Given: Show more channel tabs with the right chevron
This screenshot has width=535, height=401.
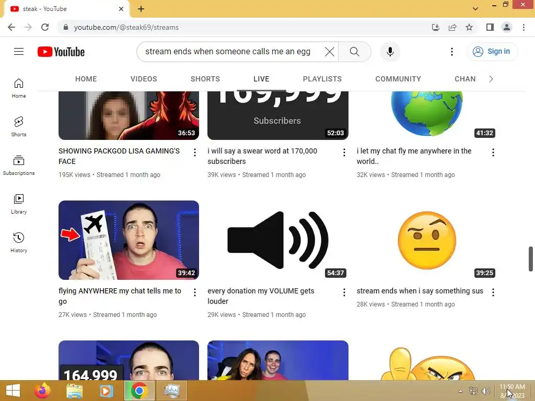Looking at the screenshot, I should 491,79.
